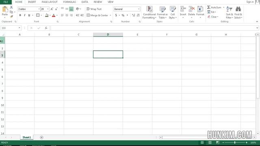Image resolution: width=260 pixels, height=146 pixels.
Task: Open the font size dropdown
Action: coord(48,9)
